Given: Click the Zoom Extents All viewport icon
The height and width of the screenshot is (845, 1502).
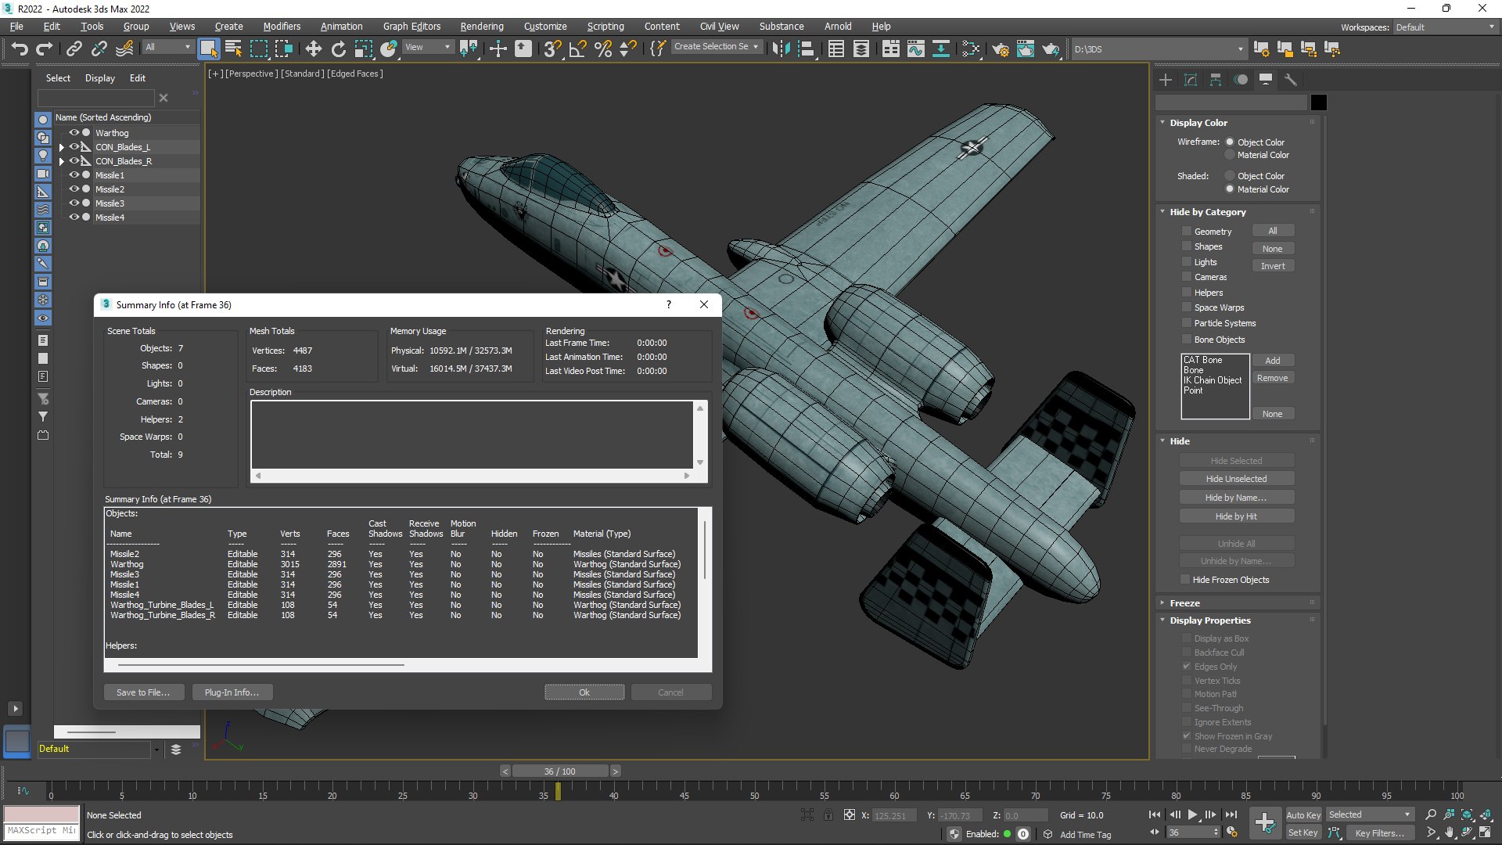Looking at the screenshot, I should coord(1485,814).
